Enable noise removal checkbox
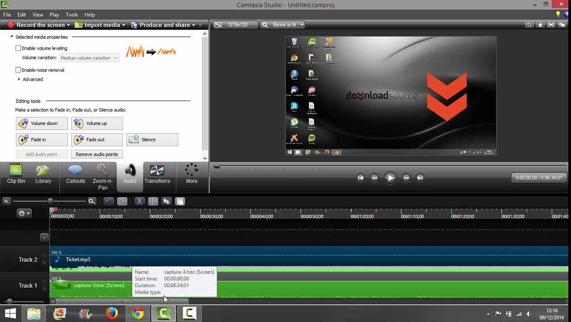Viewport: 571px width, 322px height. point(18,70)
